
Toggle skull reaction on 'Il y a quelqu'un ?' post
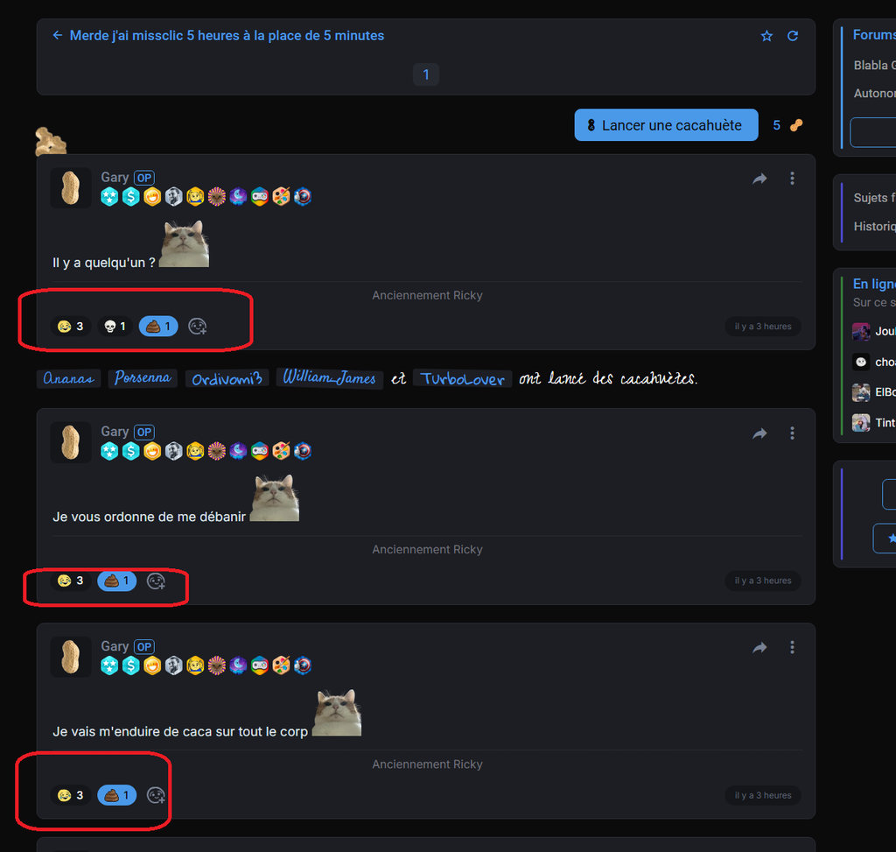click(115, 327)
